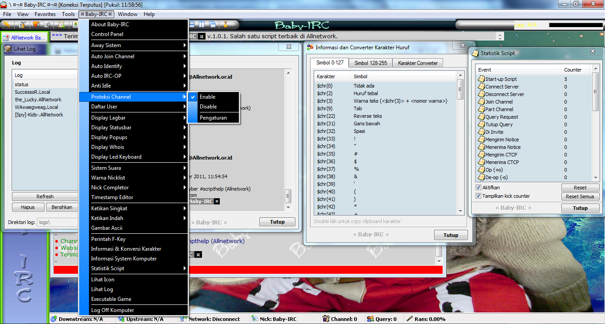Click the Op (+o) event icon
Screen dimensions: 605x324
[x=481, y=170]
